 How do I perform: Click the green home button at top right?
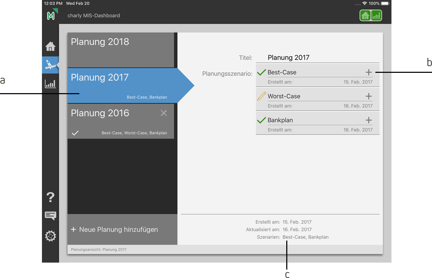365,15
